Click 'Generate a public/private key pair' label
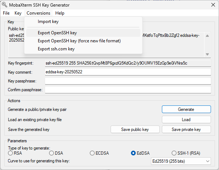The height and width of the screenshot is (170, 219). coord(37,109)
